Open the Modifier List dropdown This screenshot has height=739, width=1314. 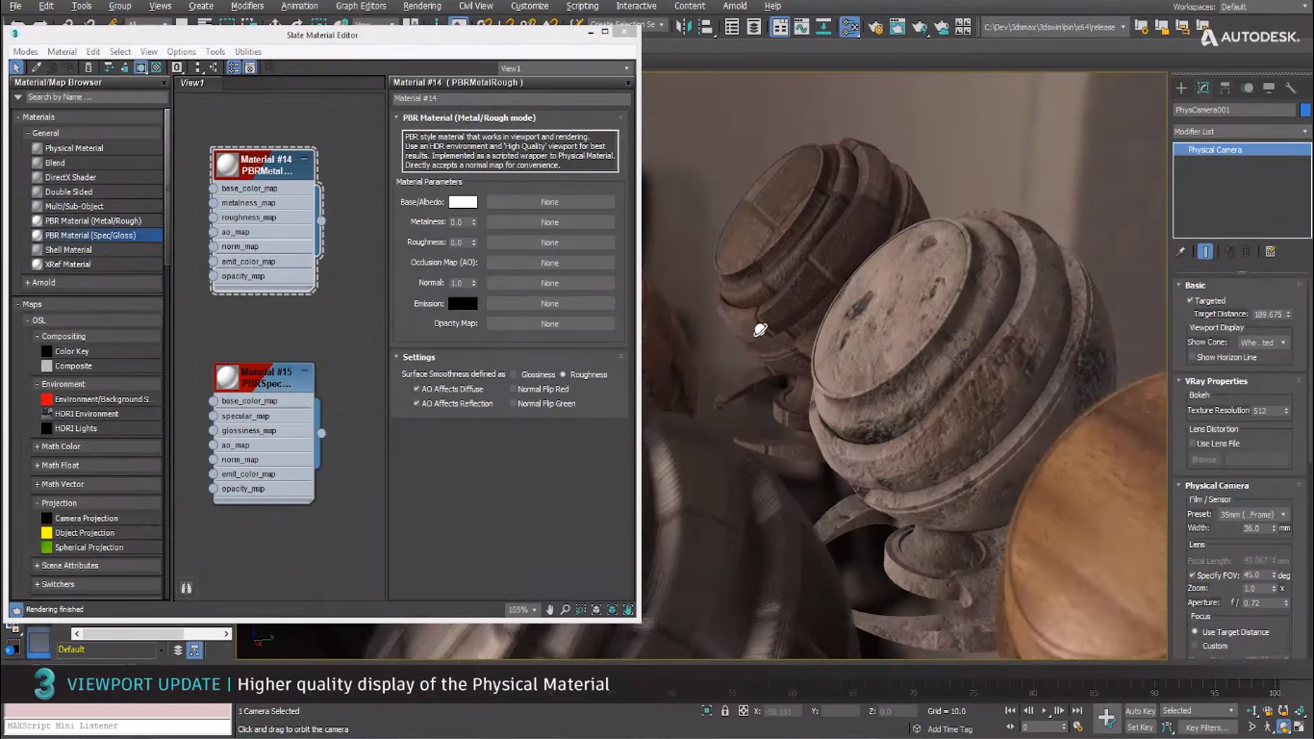point(1242,131)
